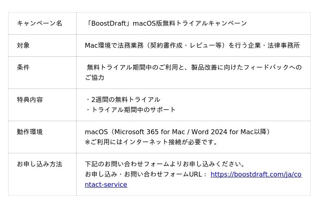Image resolution: width=326 pixels, height=208 pixels.
Task: Click the 対象 row label
Action: tap(23, 45)
